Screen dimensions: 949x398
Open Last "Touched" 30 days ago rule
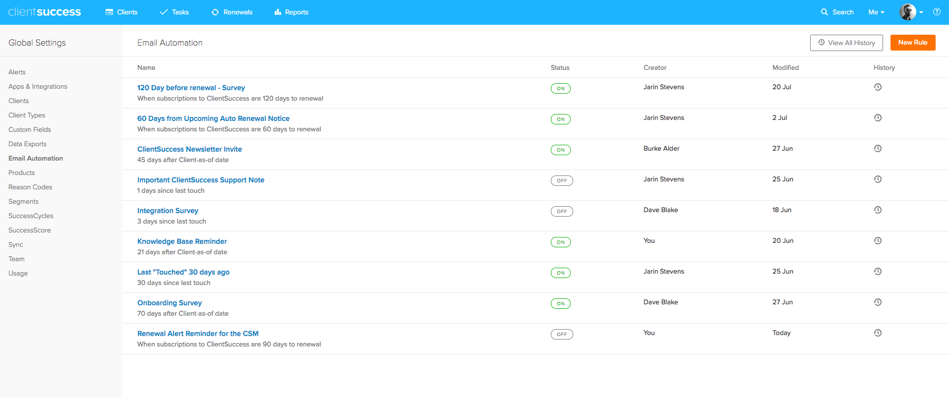pos(183,272)
